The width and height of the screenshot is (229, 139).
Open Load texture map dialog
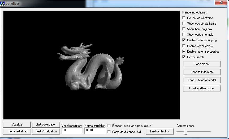tap(202, 72)
